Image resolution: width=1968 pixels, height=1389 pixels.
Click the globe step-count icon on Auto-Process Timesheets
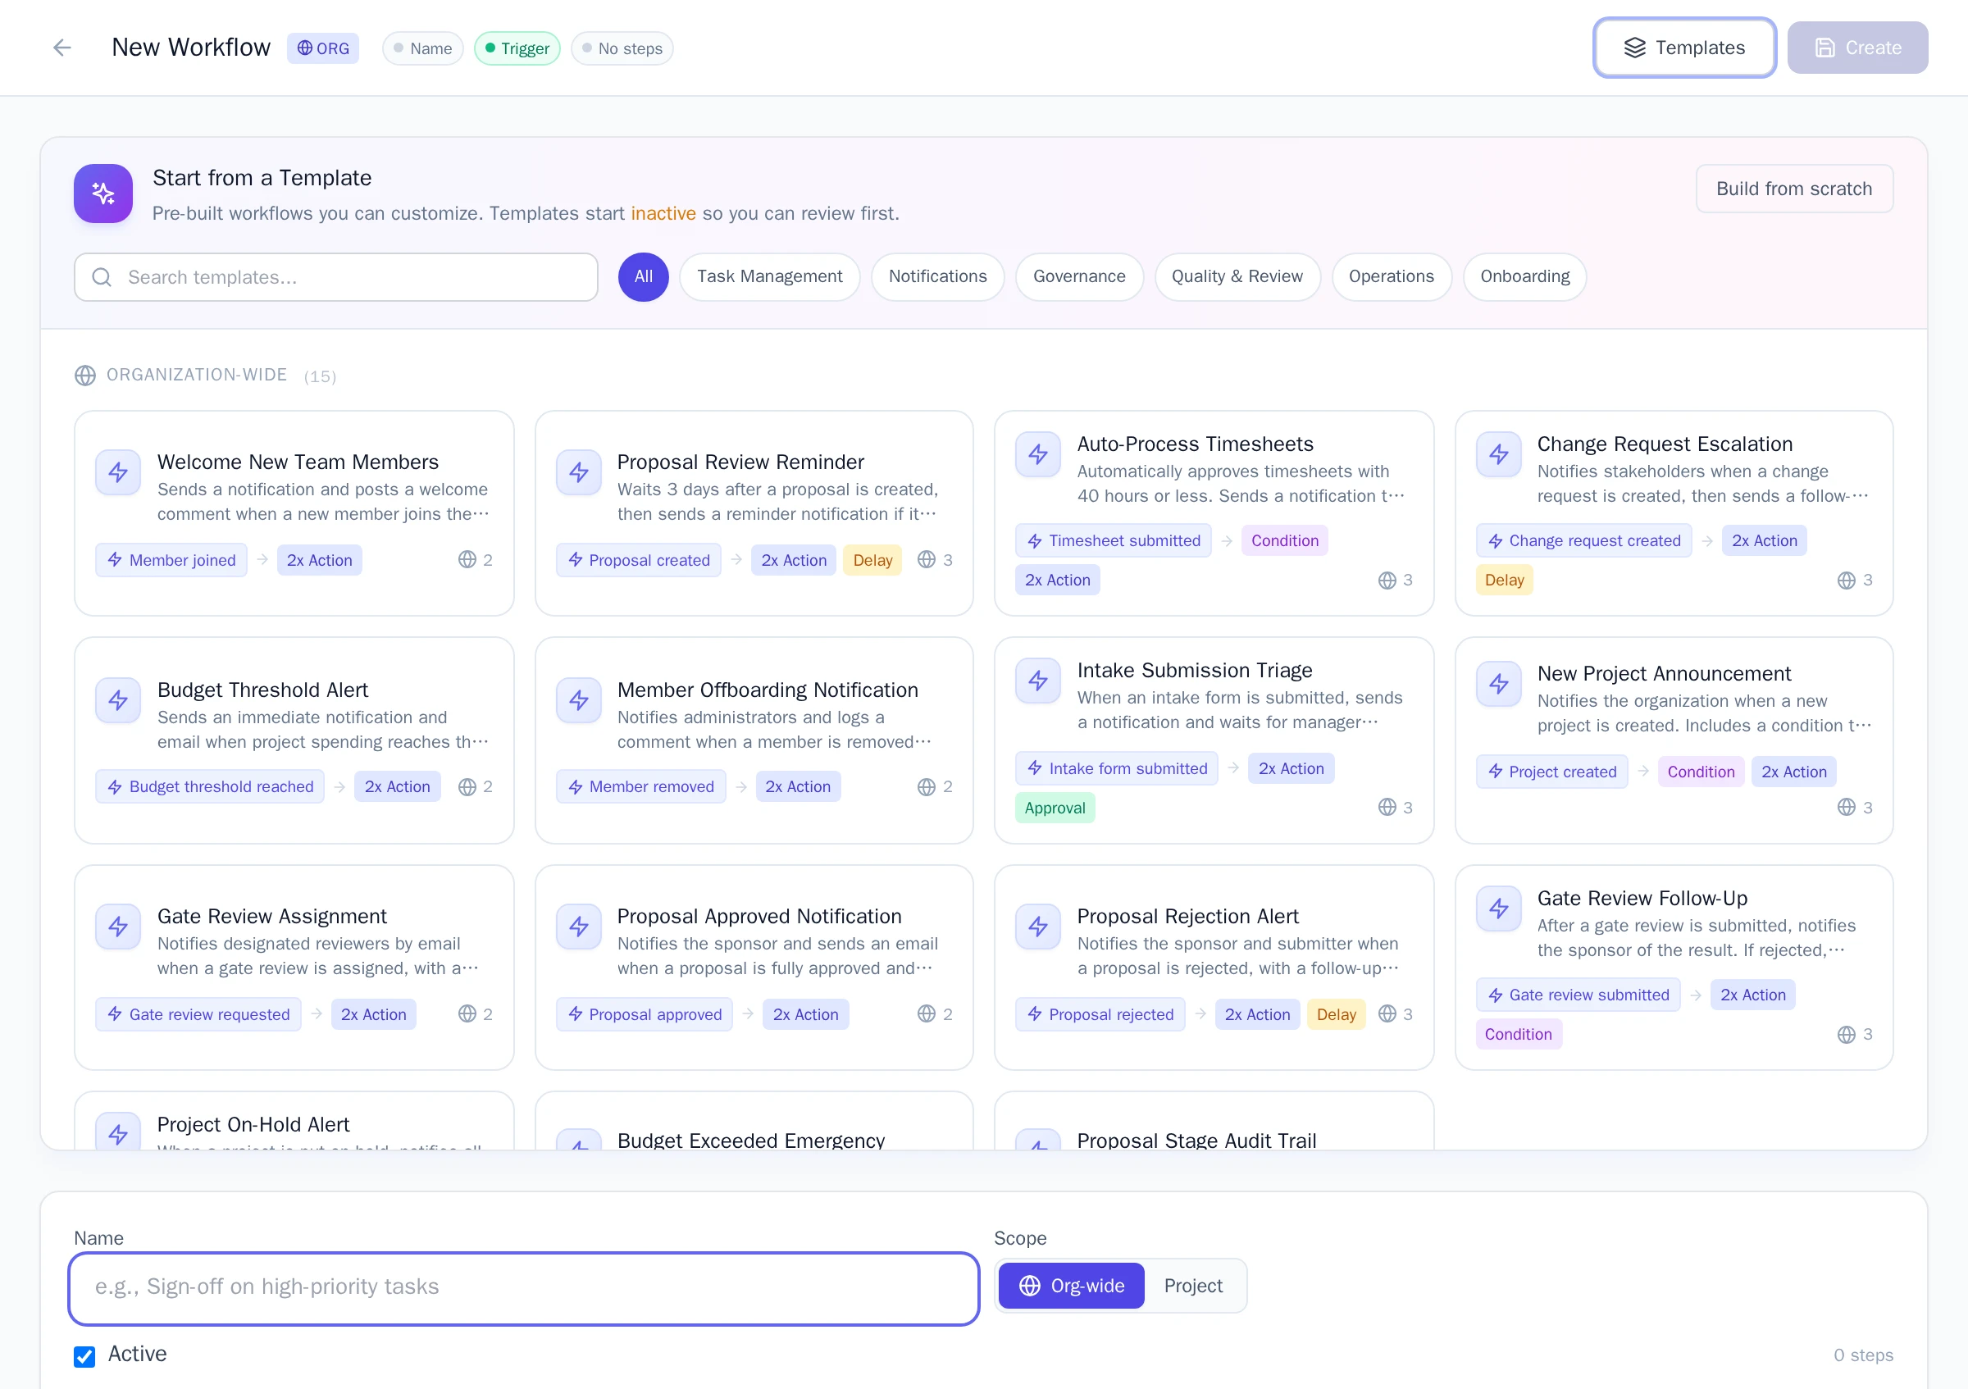tap(1387, 580)
